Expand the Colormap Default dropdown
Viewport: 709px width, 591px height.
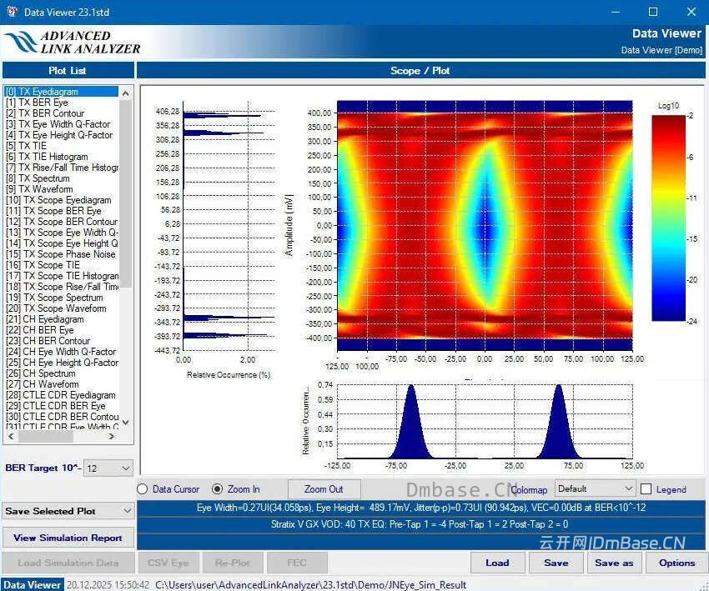[x=595, y=488]
